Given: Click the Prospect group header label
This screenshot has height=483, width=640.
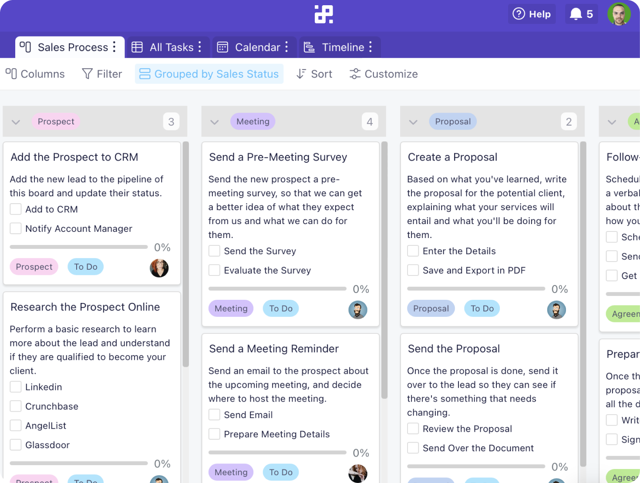Looking at the screenshot, I should coord(56,121).
